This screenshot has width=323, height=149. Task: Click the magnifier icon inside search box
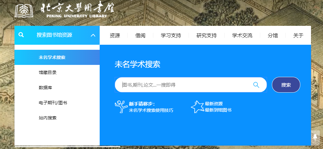[256, 85]
